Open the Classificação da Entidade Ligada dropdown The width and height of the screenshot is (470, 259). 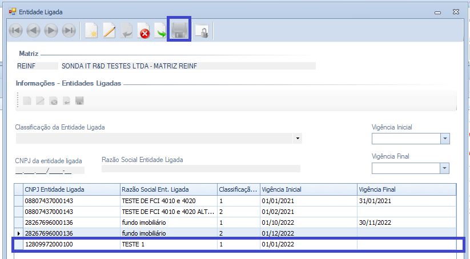(x=297, y=139)
